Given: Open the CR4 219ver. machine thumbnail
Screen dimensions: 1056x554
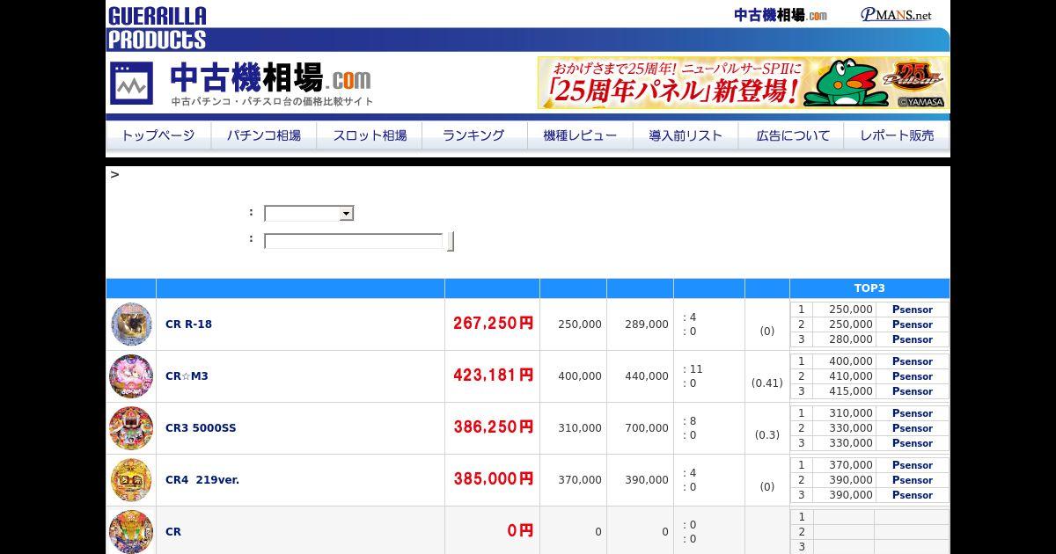Looking at the screenshot, I should (x=131, y=479).
